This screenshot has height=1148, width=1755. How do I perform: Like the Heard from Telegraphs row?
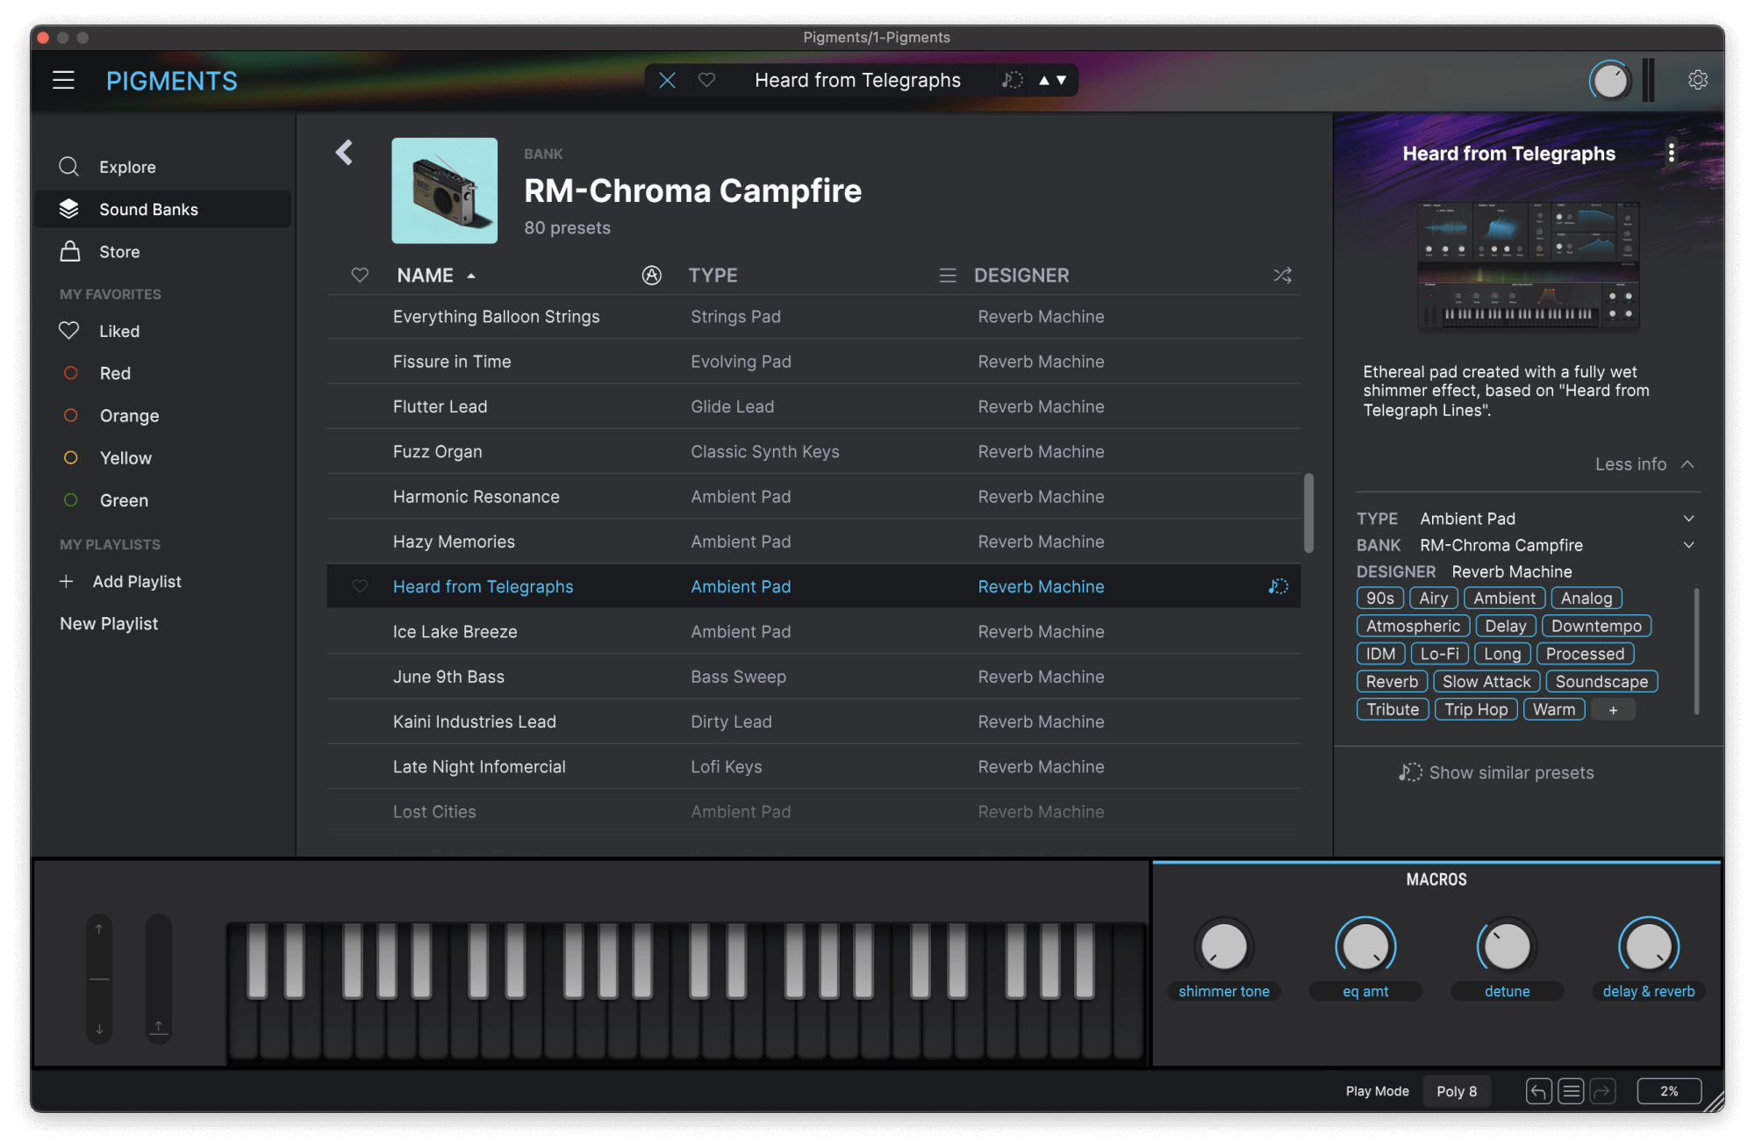(x=360, y=586)
